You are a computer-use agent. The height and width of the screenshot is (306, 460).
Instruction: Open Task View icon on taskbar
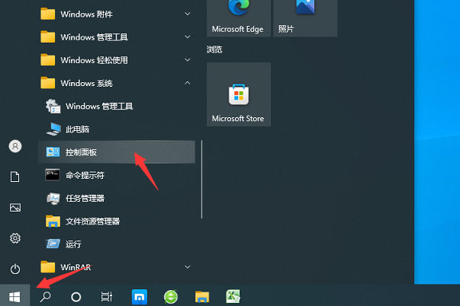click(107, 297)
